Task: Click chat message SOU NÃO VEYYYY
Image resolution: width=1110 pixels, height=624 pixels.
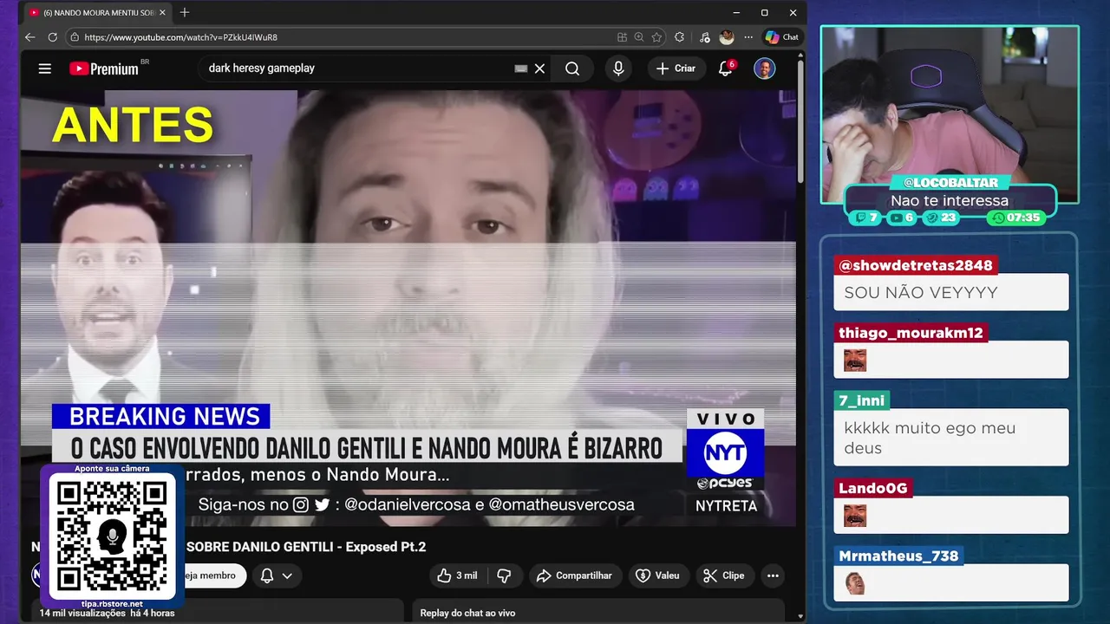Action: pyautogui.click(x=920, y=293)
